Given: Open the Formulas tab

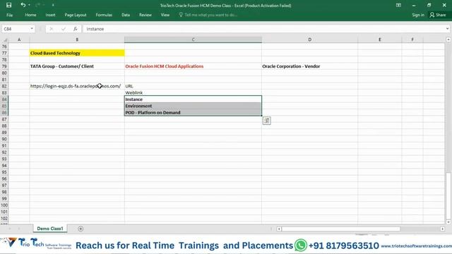Looking at the screenshot, I should [104, 15].
